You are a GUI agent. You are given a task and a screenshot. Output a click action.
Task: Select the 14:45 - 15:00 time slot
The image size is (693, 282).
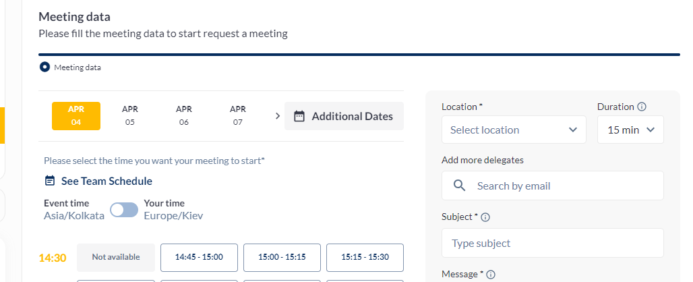point(199,257)
